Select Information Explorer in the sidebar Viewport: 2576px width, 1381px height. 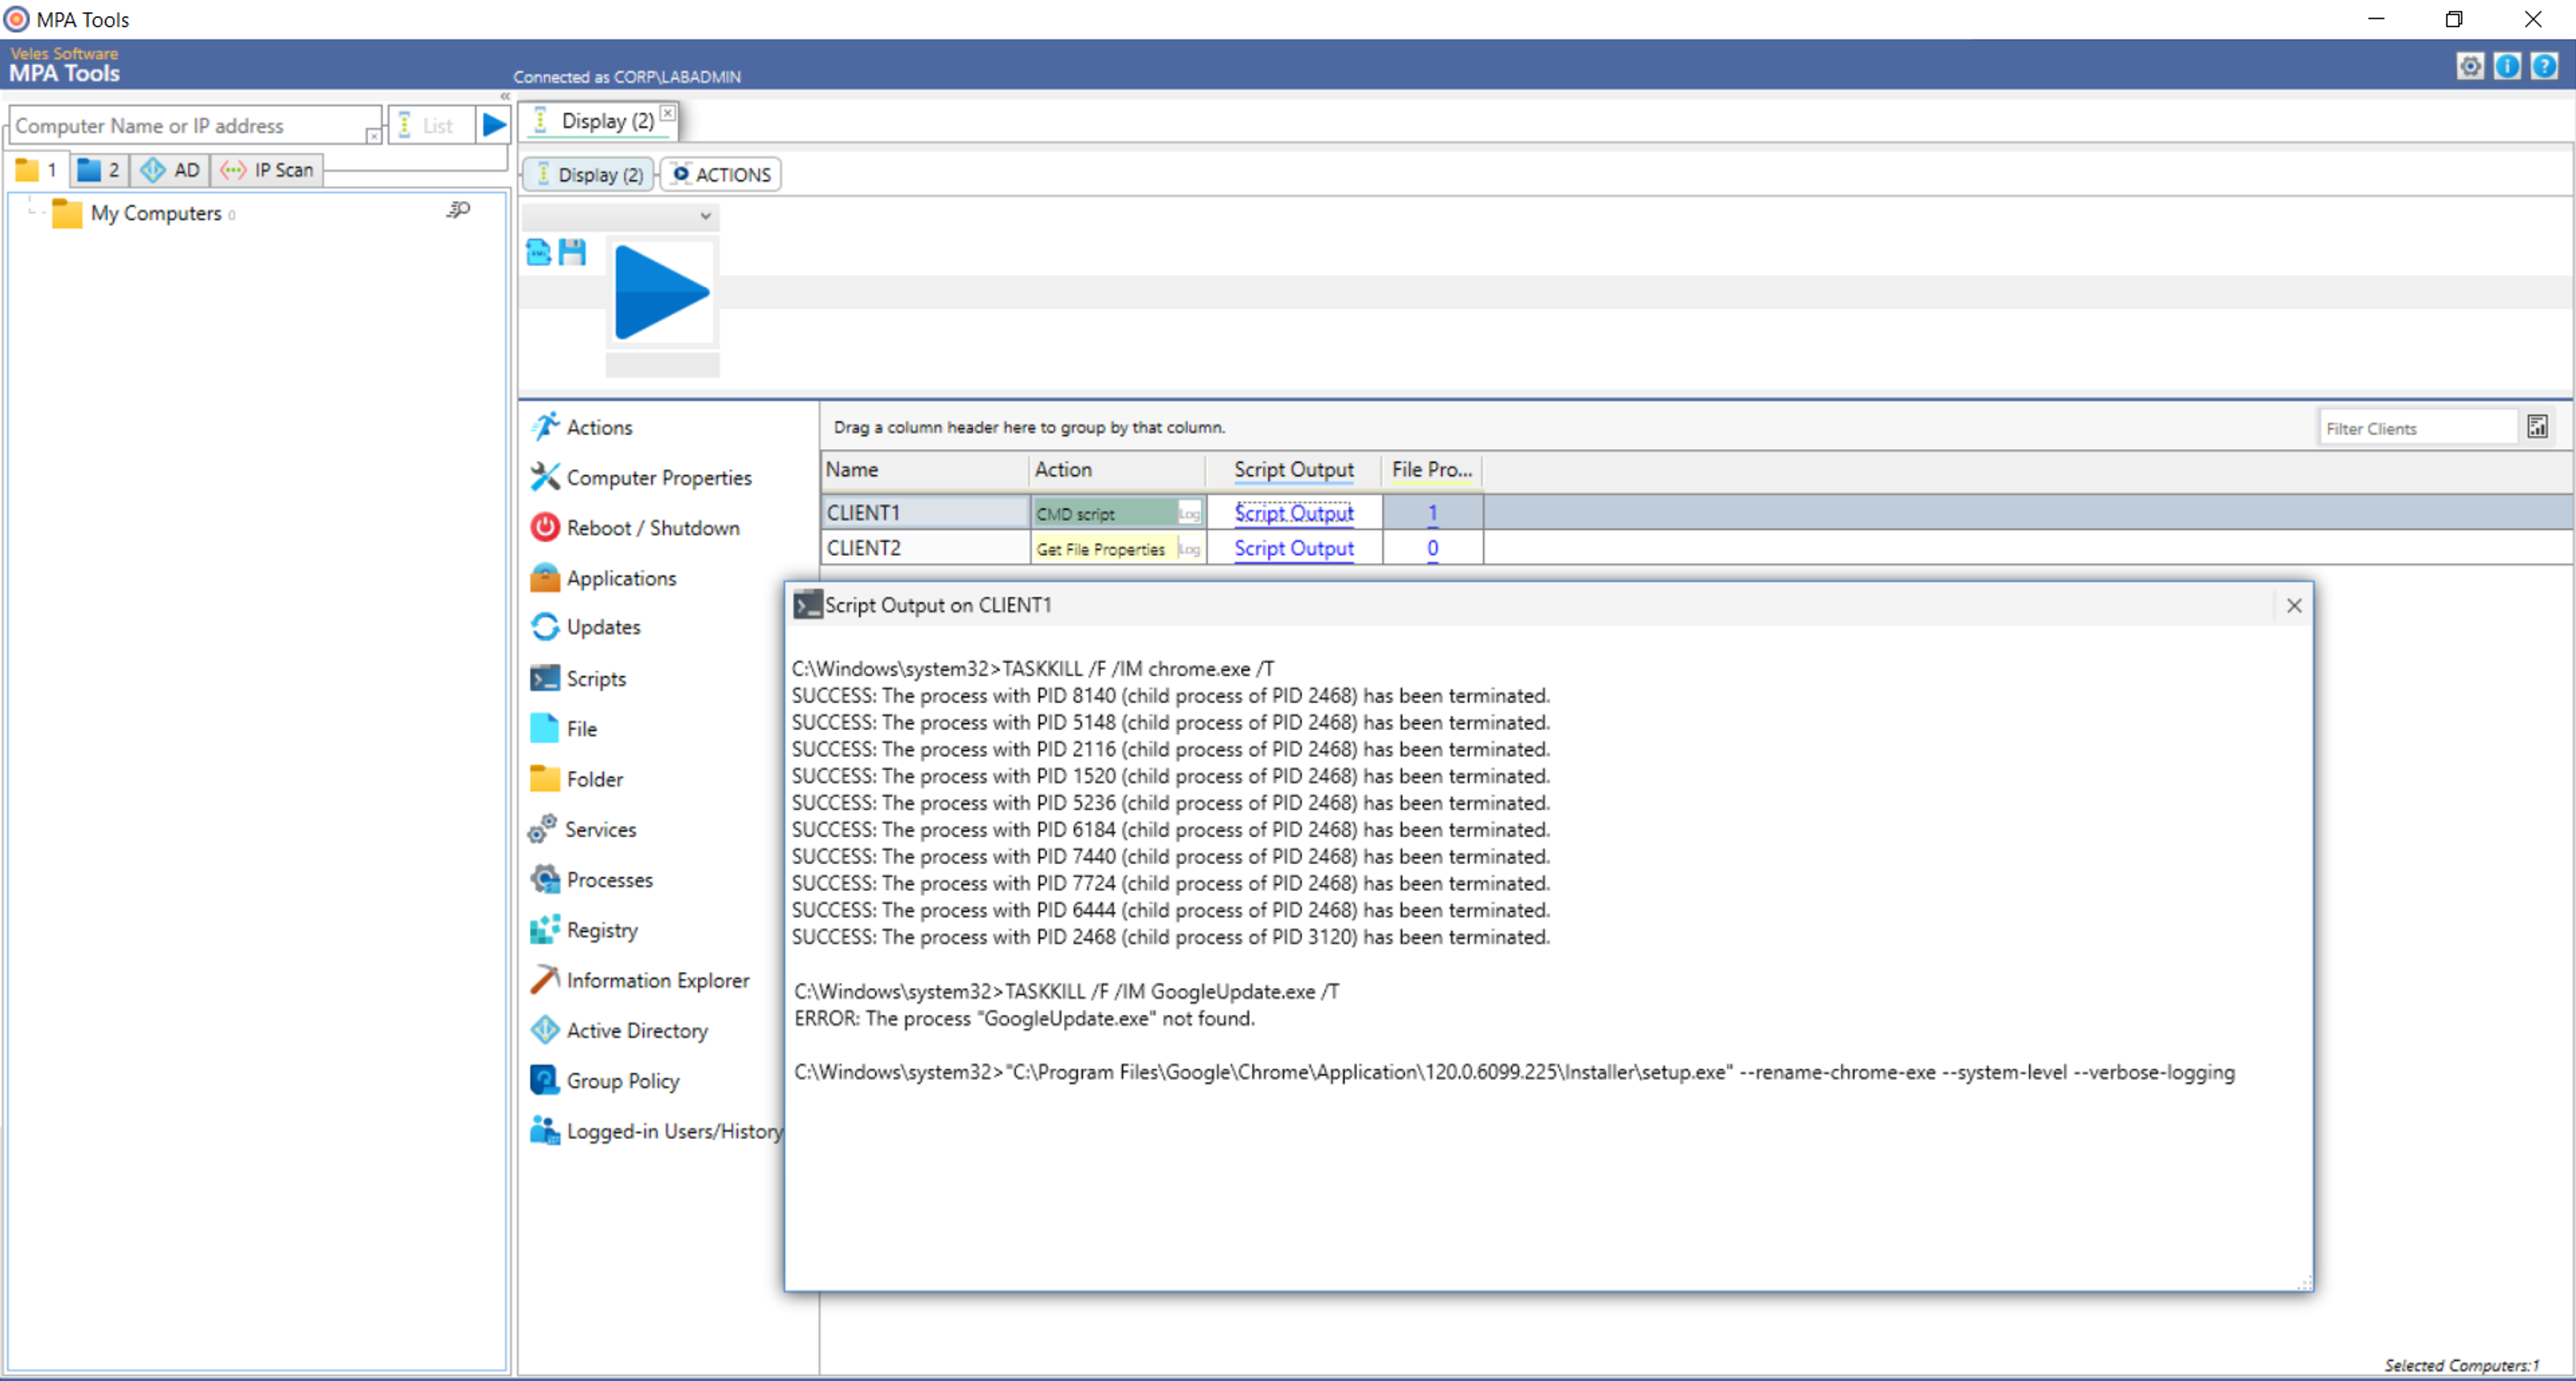639,979
